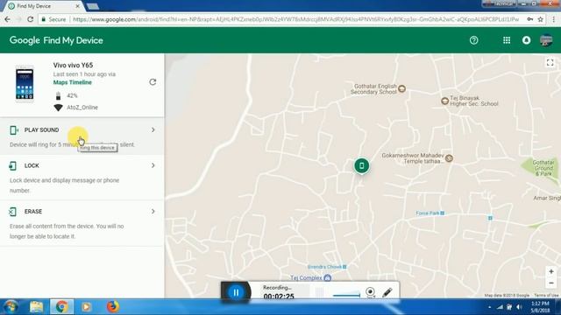The image size is (561, 315).
Task: Open the help icon in the header
Action: [x=473, y=40]
